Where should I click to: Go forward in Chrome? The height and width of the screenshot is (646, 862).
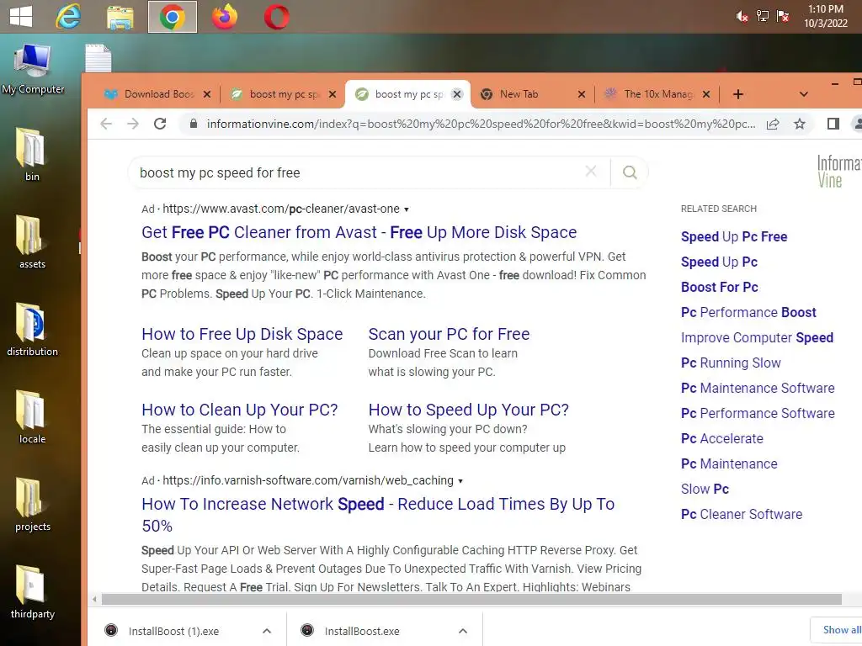133,124
